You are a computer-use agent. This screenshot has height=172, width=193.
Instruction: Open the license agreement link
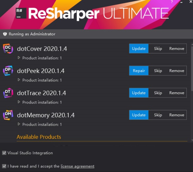tap(78, 166)
